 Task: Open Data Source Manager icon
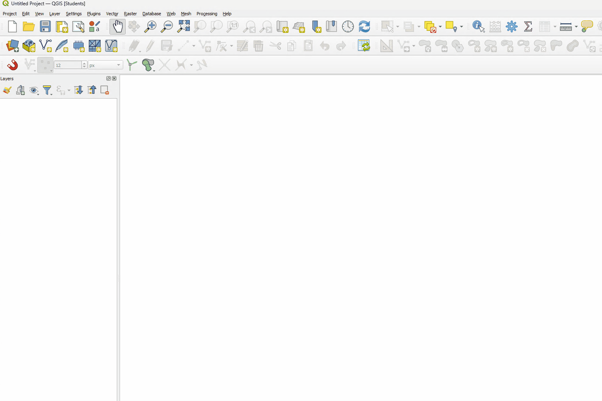[x=12, y=46]
